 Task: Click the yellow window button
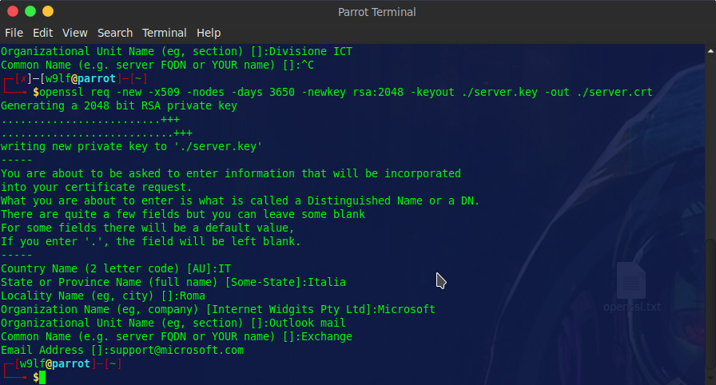pos(48,11)
